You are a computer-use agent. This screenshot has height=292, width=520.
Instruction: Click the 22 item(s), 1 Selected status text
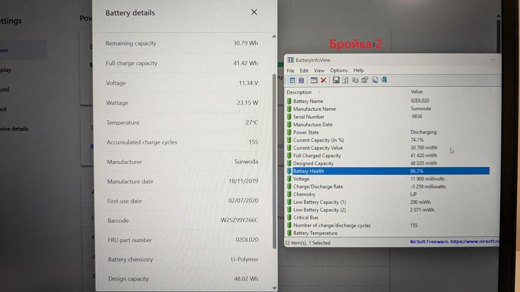(307, 243)
